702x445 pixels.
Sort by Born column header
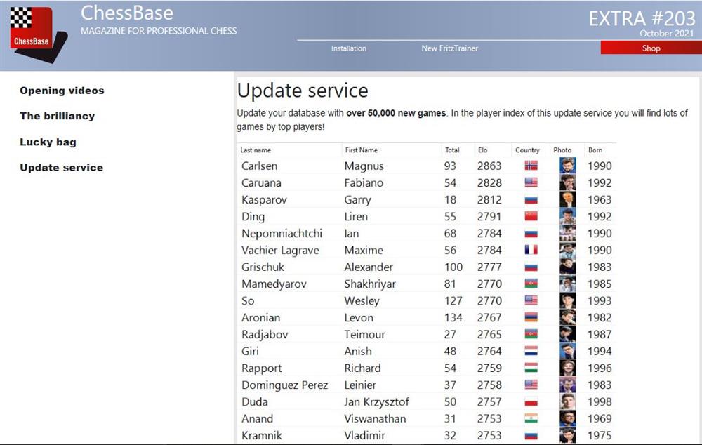595,150
